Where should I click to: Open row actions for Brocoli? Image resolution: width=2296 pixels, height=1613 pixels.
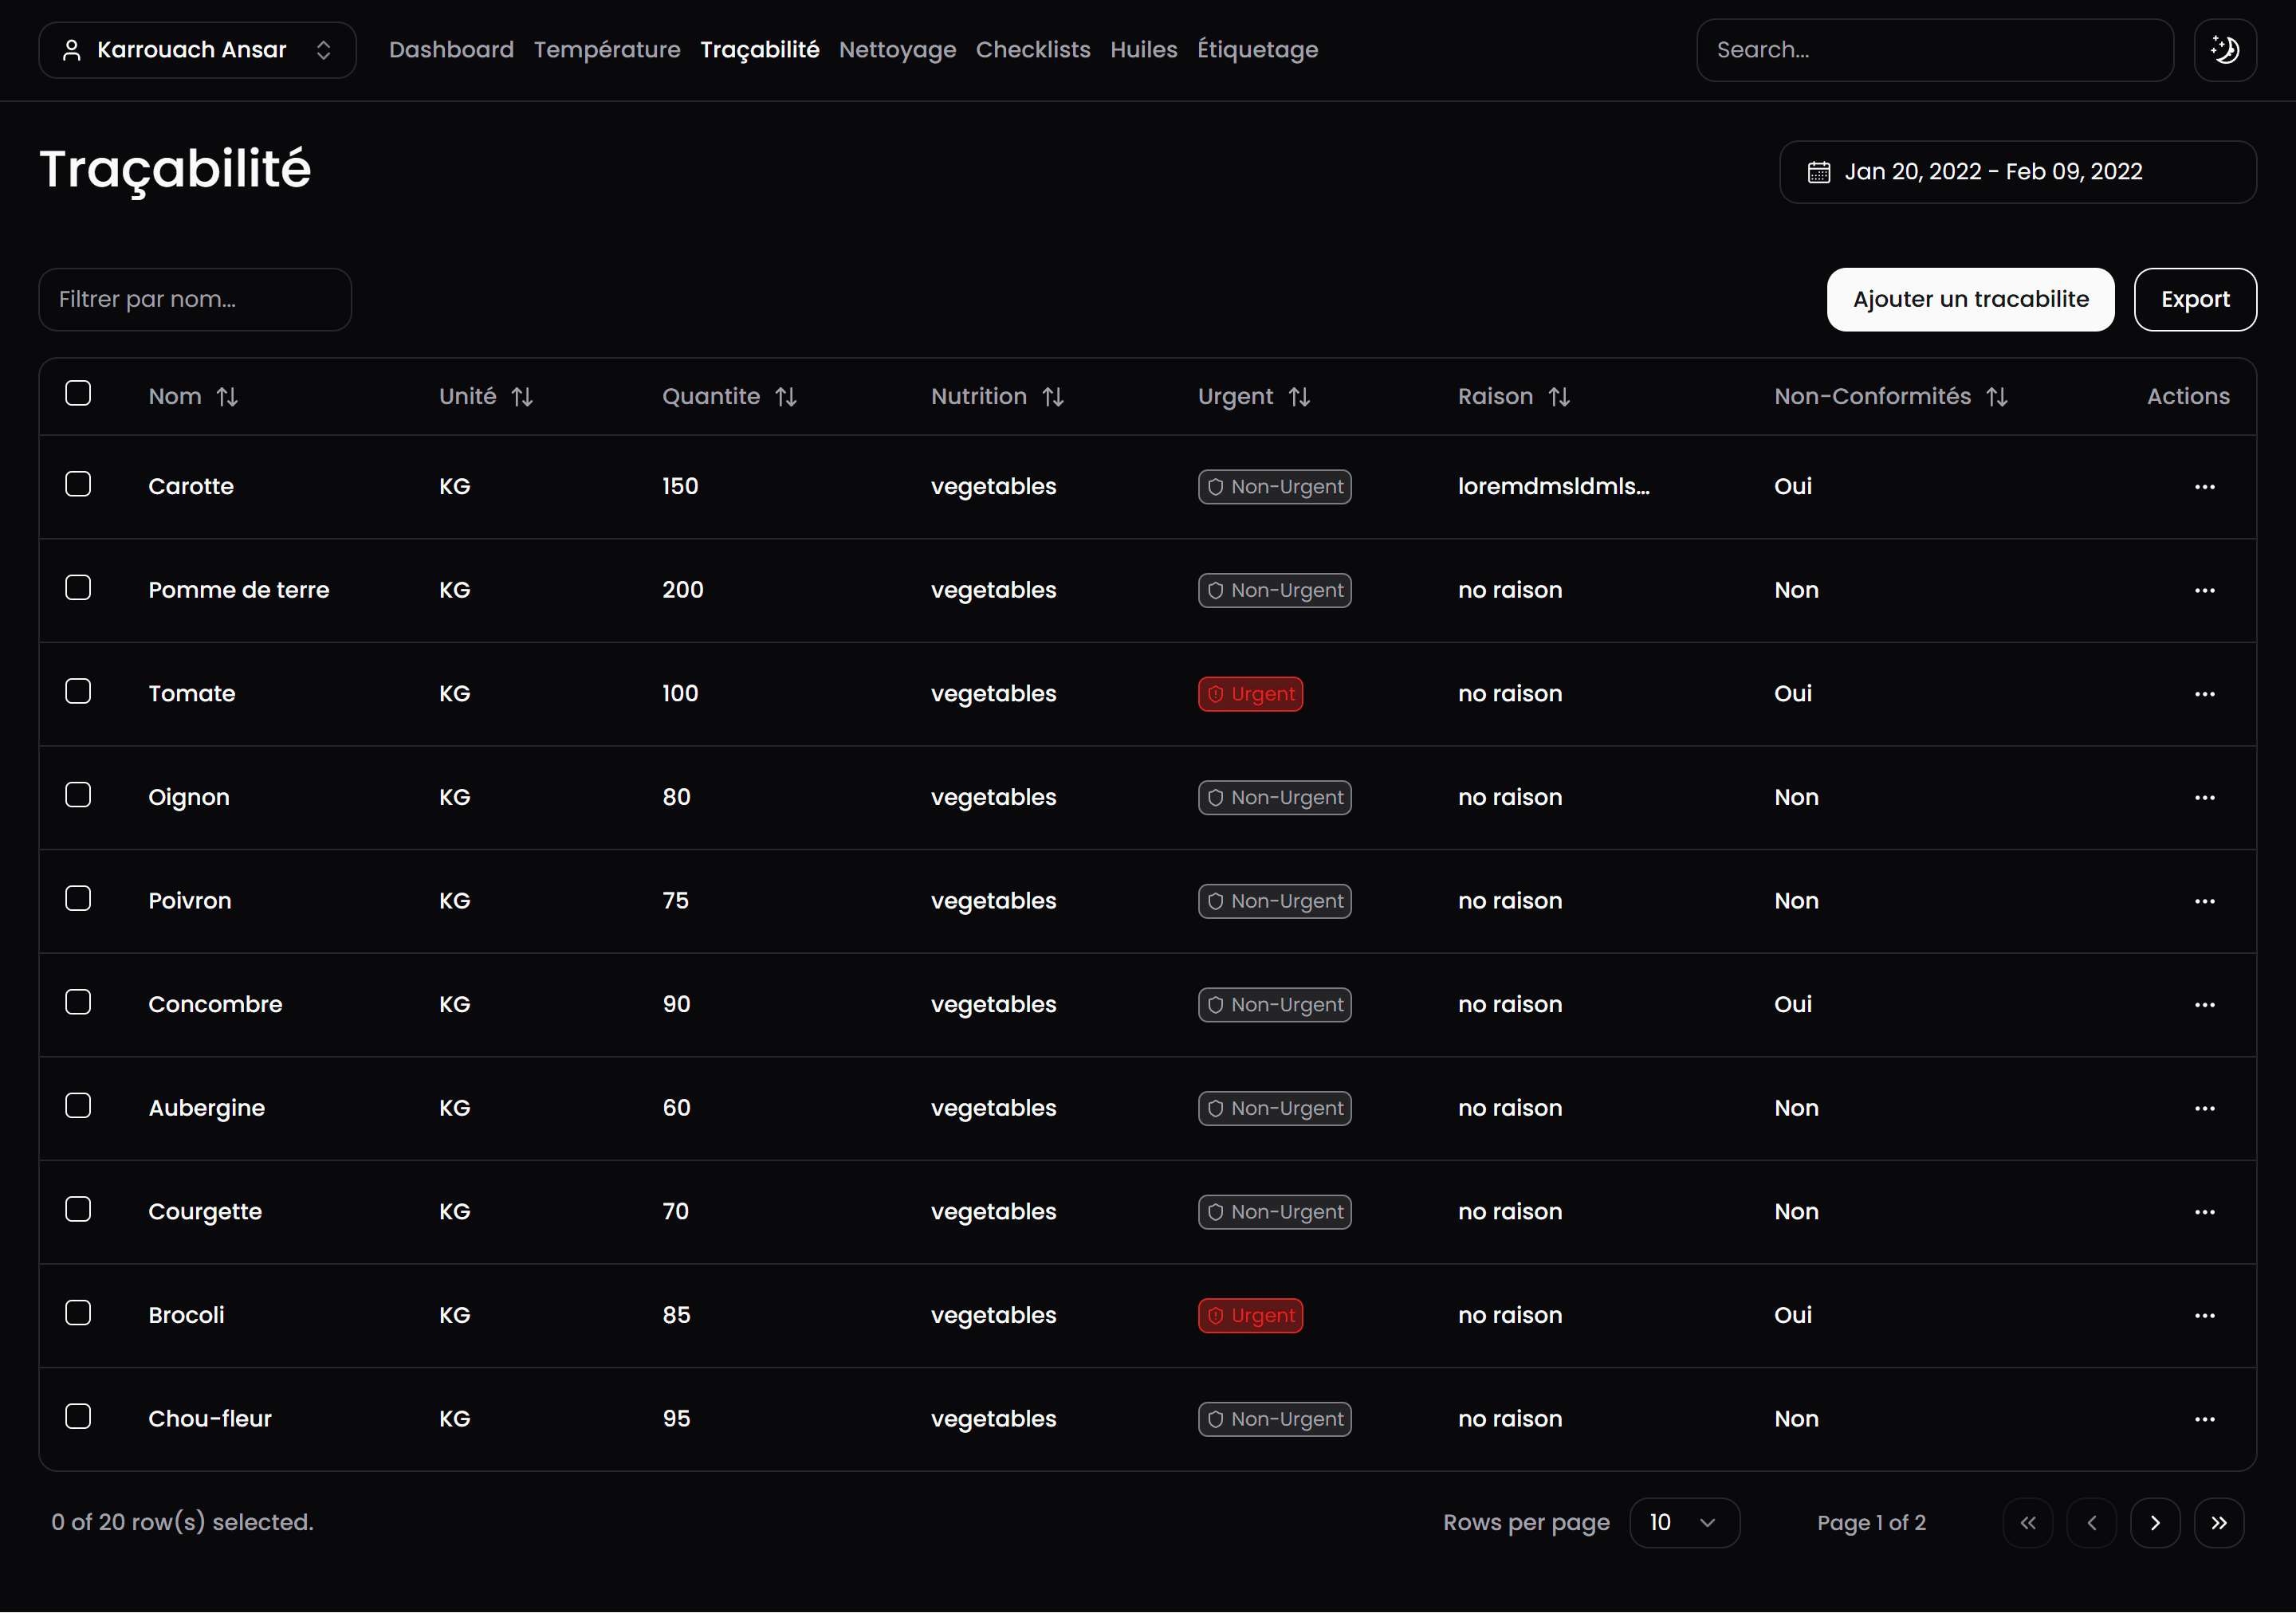2204,1315
